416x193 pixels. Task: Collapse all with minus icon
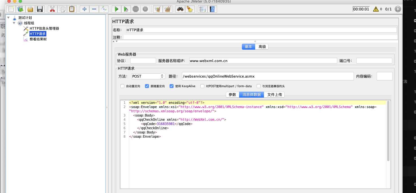point(94,9)
